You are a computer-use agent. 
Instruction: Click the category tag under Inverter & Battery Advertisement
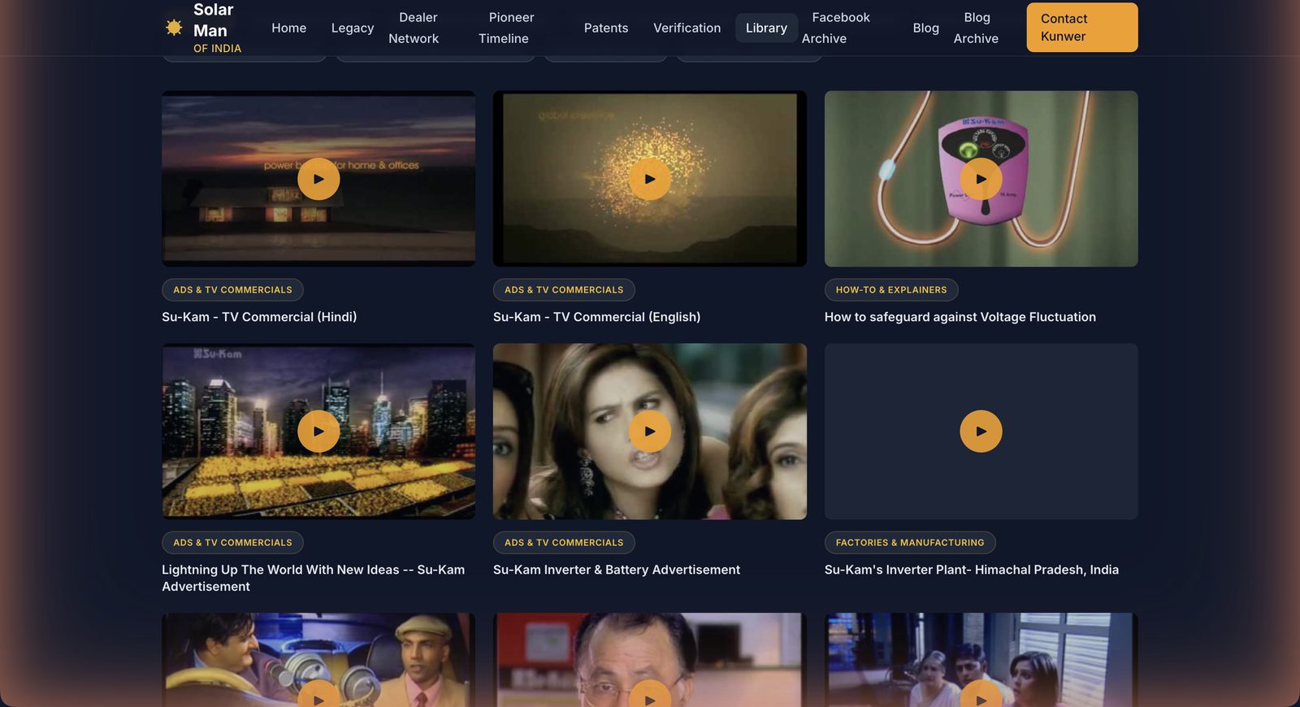[564, 543]
